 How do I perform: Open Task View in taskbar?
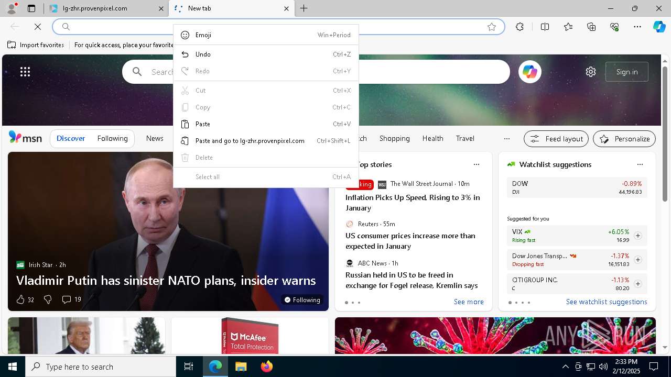pyautogui.click(x=189, y=367)
